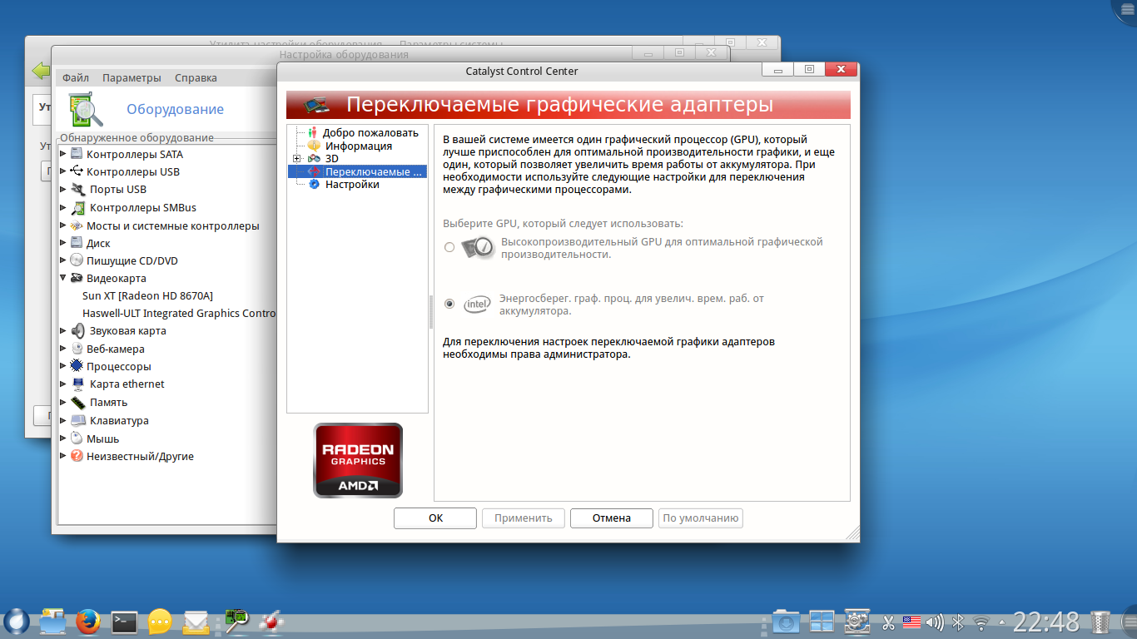This screenshot has width=1137, height=639.
Task: Click the 22:48 clock on the panel
Action: [x=1046, y=622]
